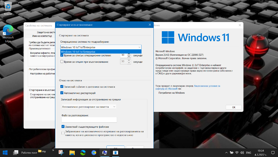Enable 'Време за опции при възстановяване' checkbox
This screenshot has width=278, height=157.
coord(62,62)
